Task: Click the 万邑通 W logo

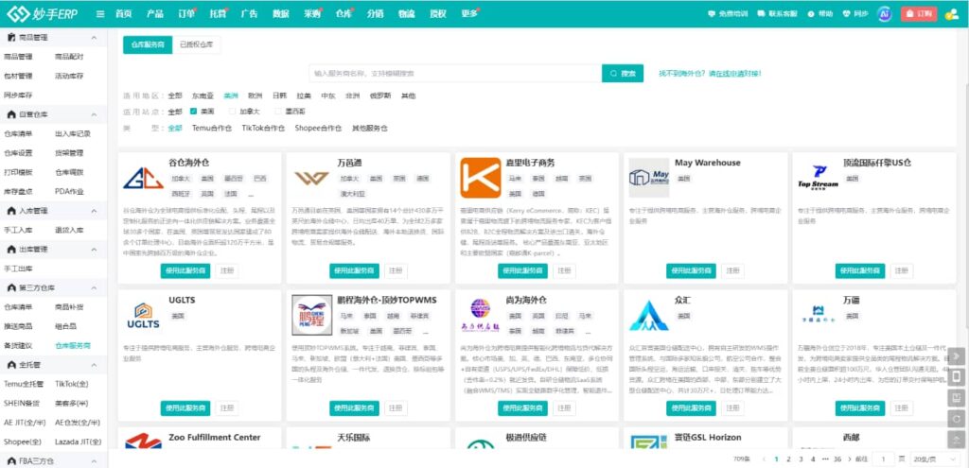Action: click(x=311, y=179)
